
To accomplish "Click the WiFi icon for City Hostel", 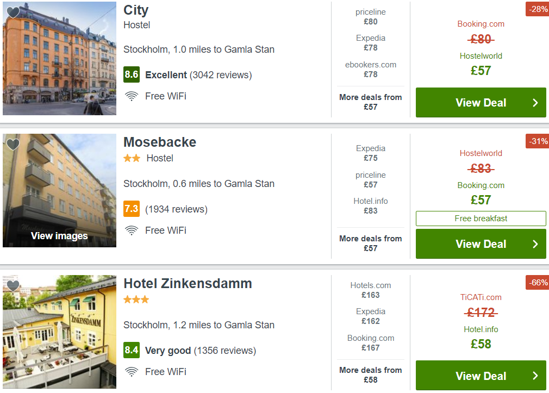I will click(x=132, y=96).
